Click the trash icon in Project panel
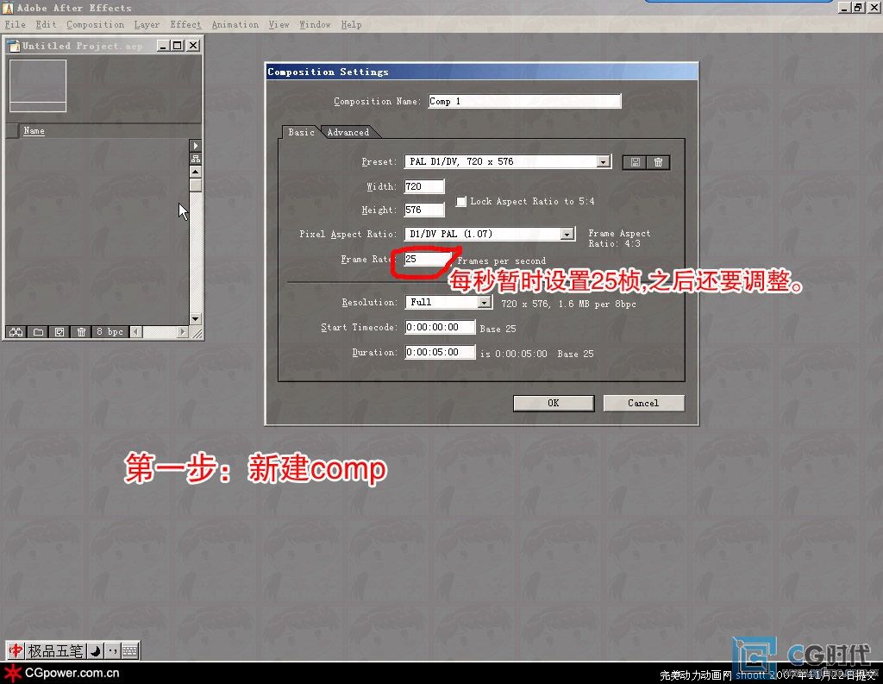Viewport: 883px width, 684px height. pos(81,332)
